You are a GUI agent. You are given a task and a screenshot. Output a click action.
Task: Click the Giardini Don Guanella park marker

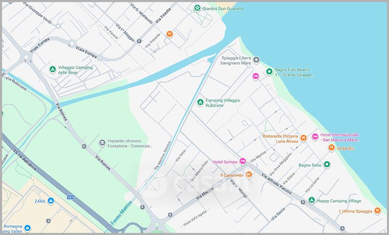[196, 8]
